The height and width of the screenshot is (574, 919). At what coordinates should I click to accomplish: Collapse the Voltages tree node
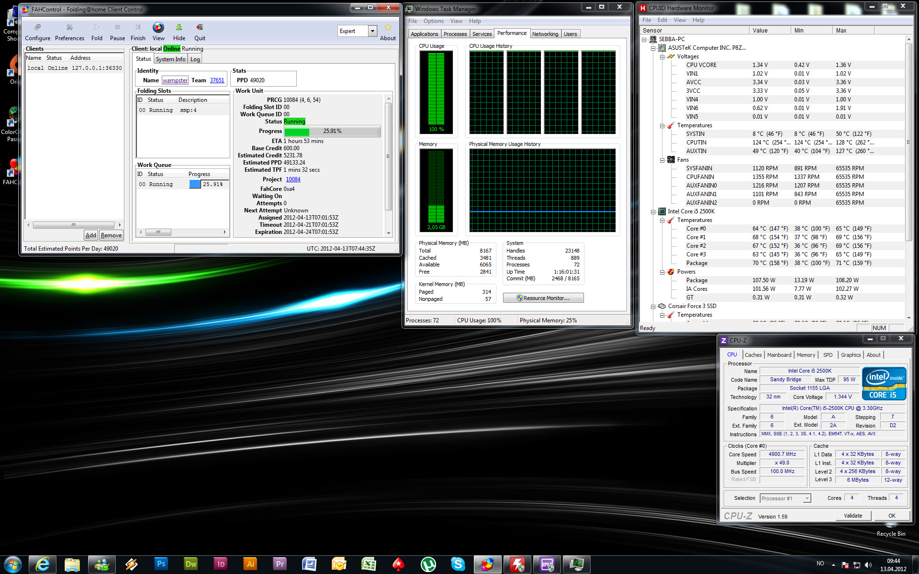(x=662, y=56)
